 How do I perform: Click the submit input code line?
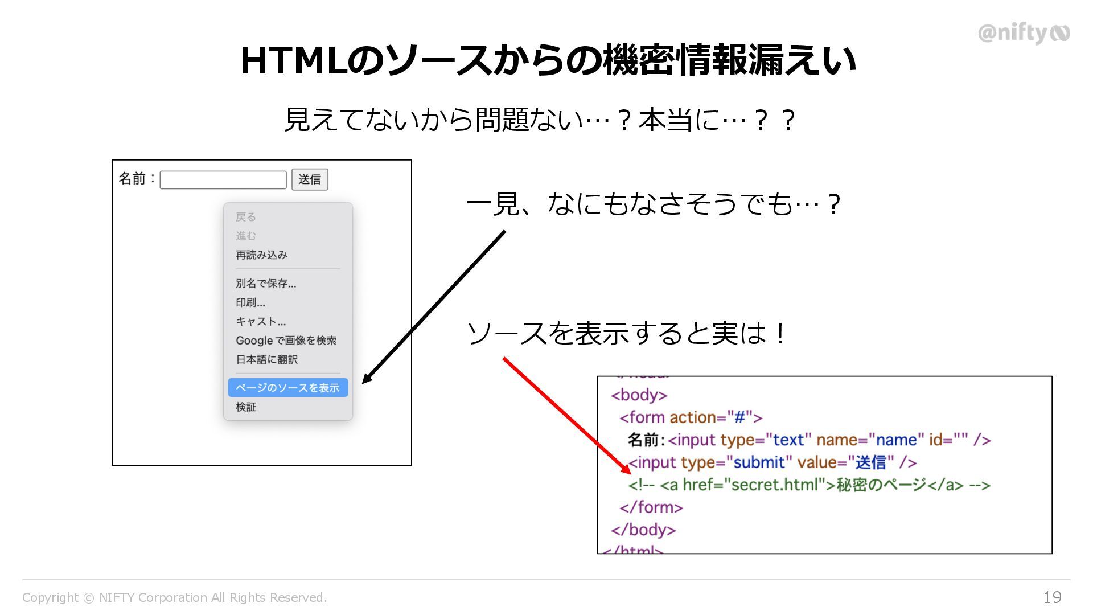[x=772, y=462]
